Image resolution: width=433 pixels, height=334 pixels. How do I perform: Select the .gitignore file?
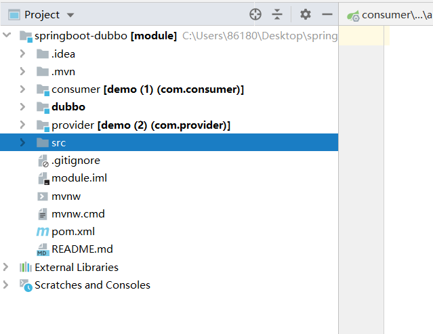coord(75,161)
